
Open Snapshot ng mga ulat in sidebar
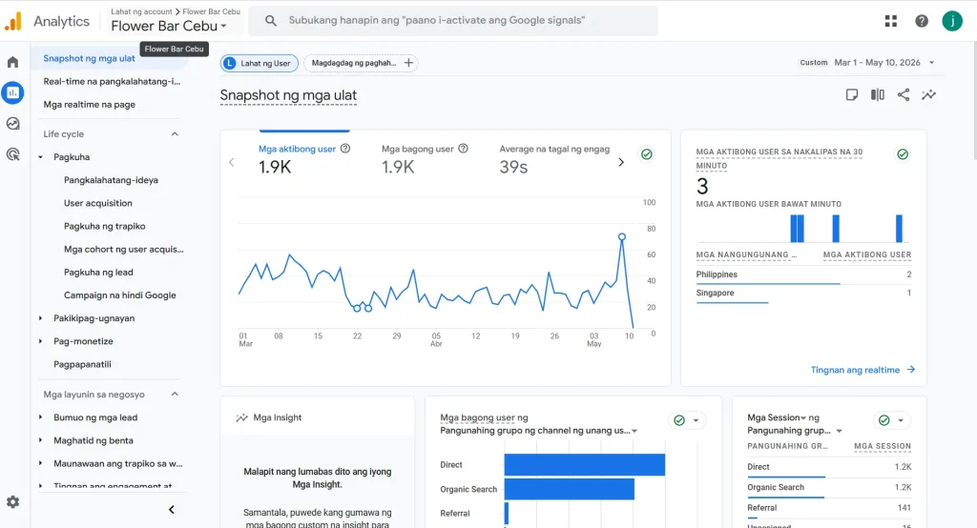click(89, 58)
